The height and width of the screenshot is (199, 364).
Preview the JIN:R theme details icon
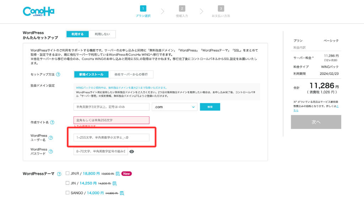pyautogui.click(x=118, y=174)
